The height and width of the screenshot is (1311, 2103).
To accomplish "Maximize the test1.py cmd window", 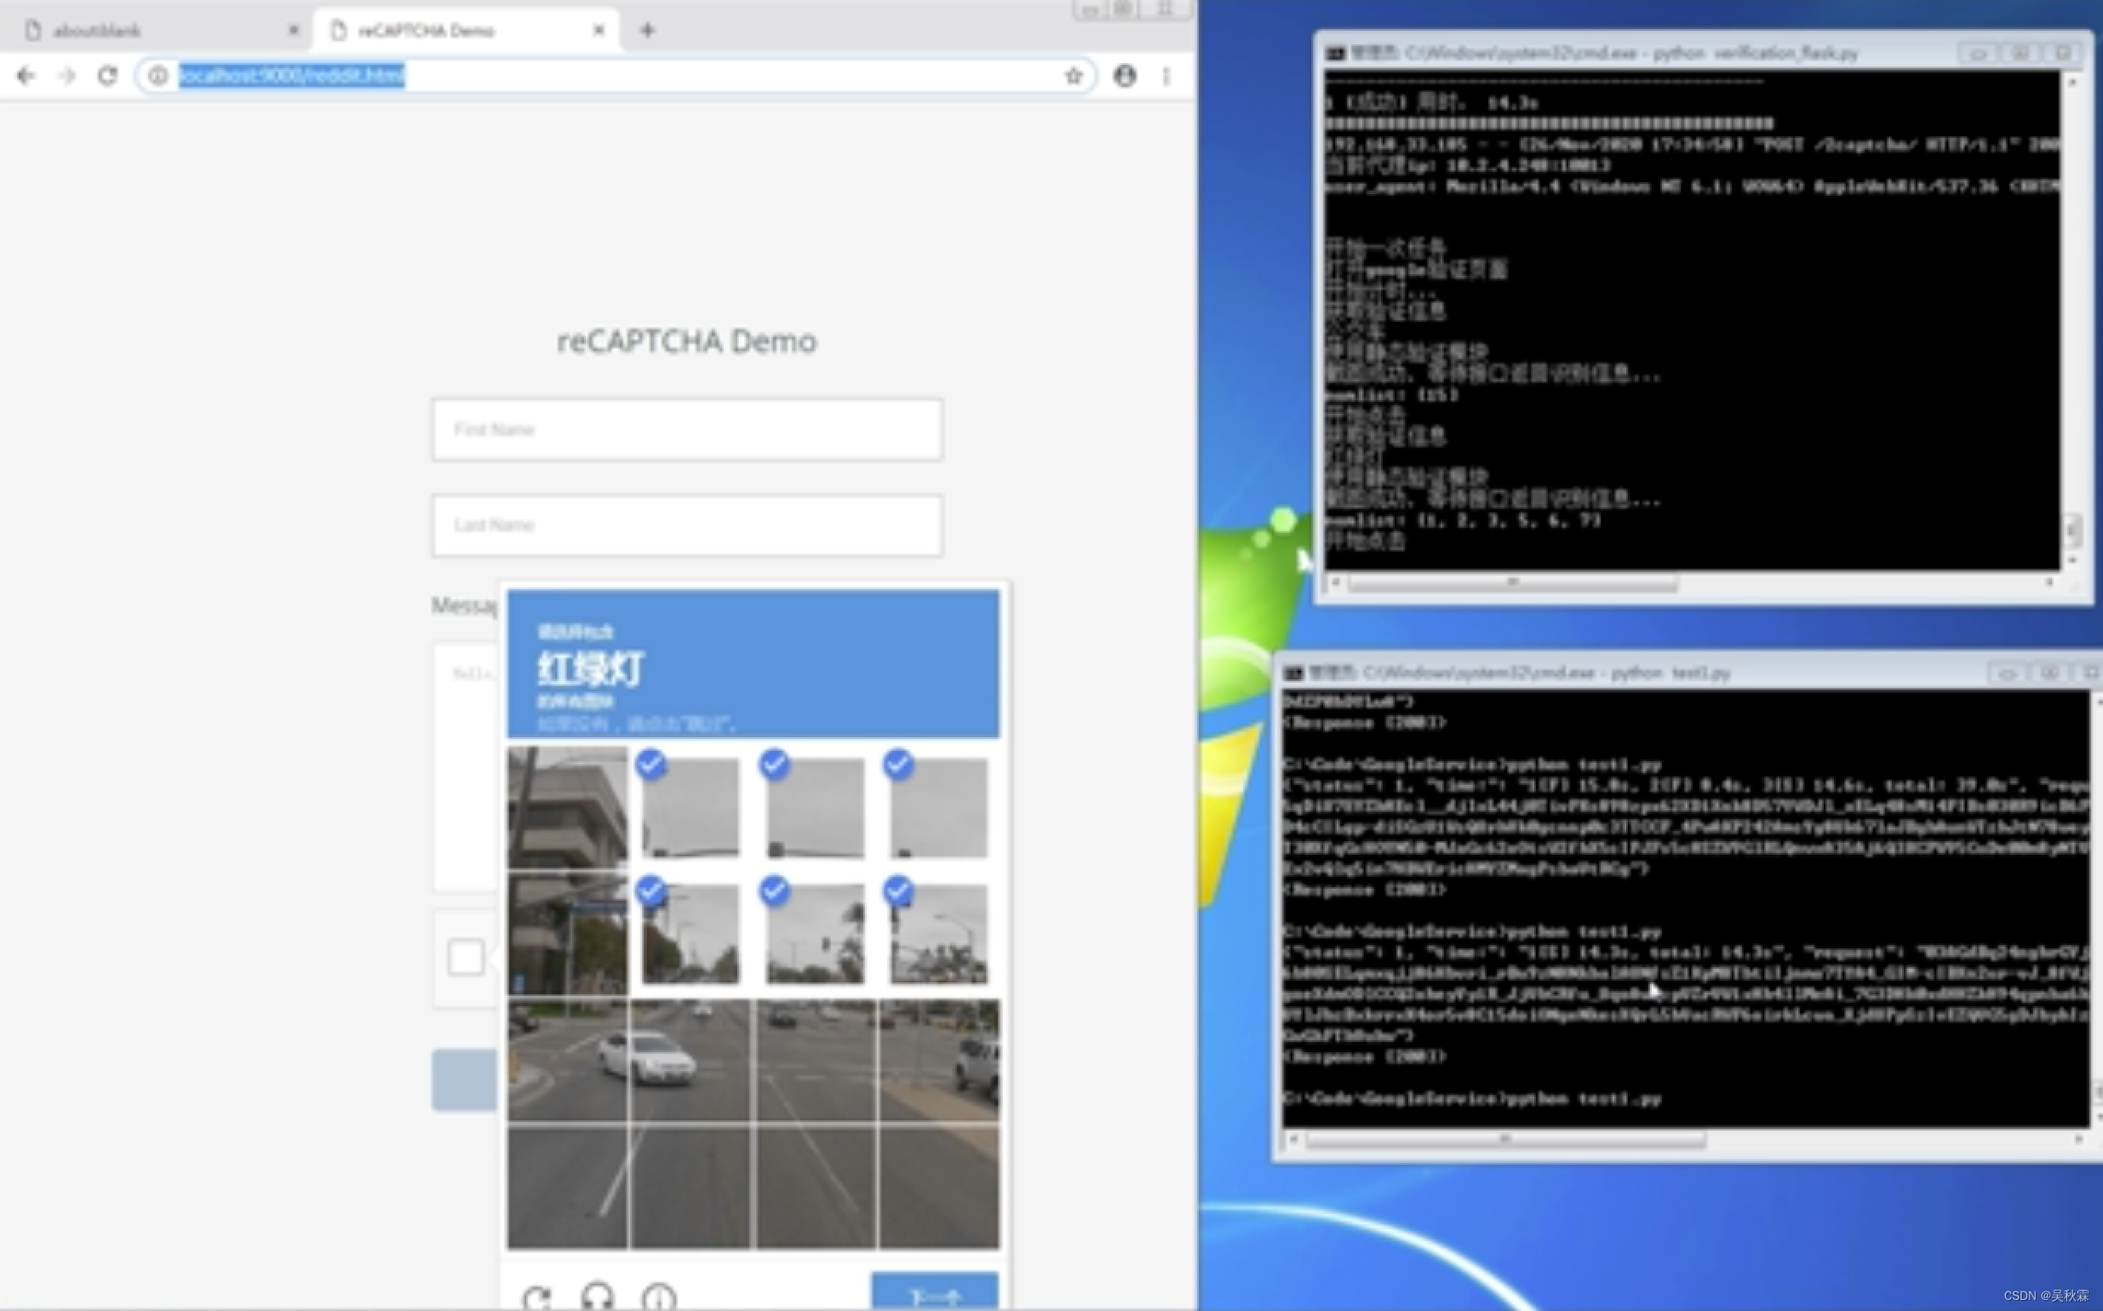I will pos(2049,673).
